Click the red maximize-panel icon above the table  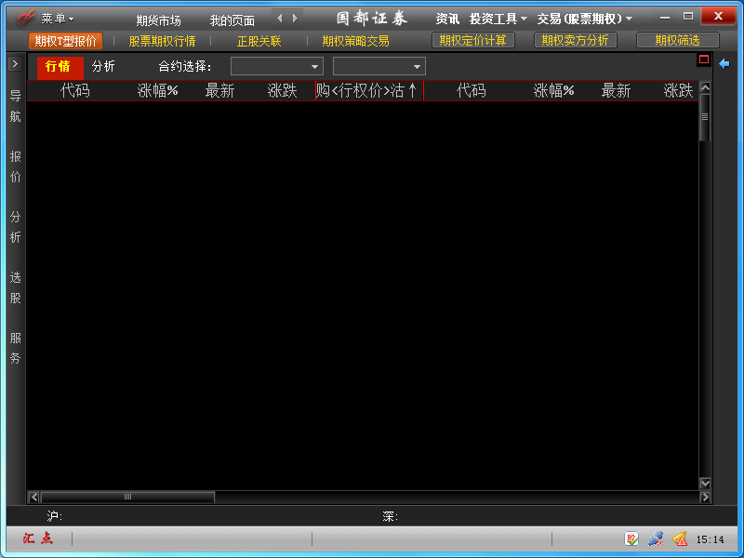click(x=704, y=60)
